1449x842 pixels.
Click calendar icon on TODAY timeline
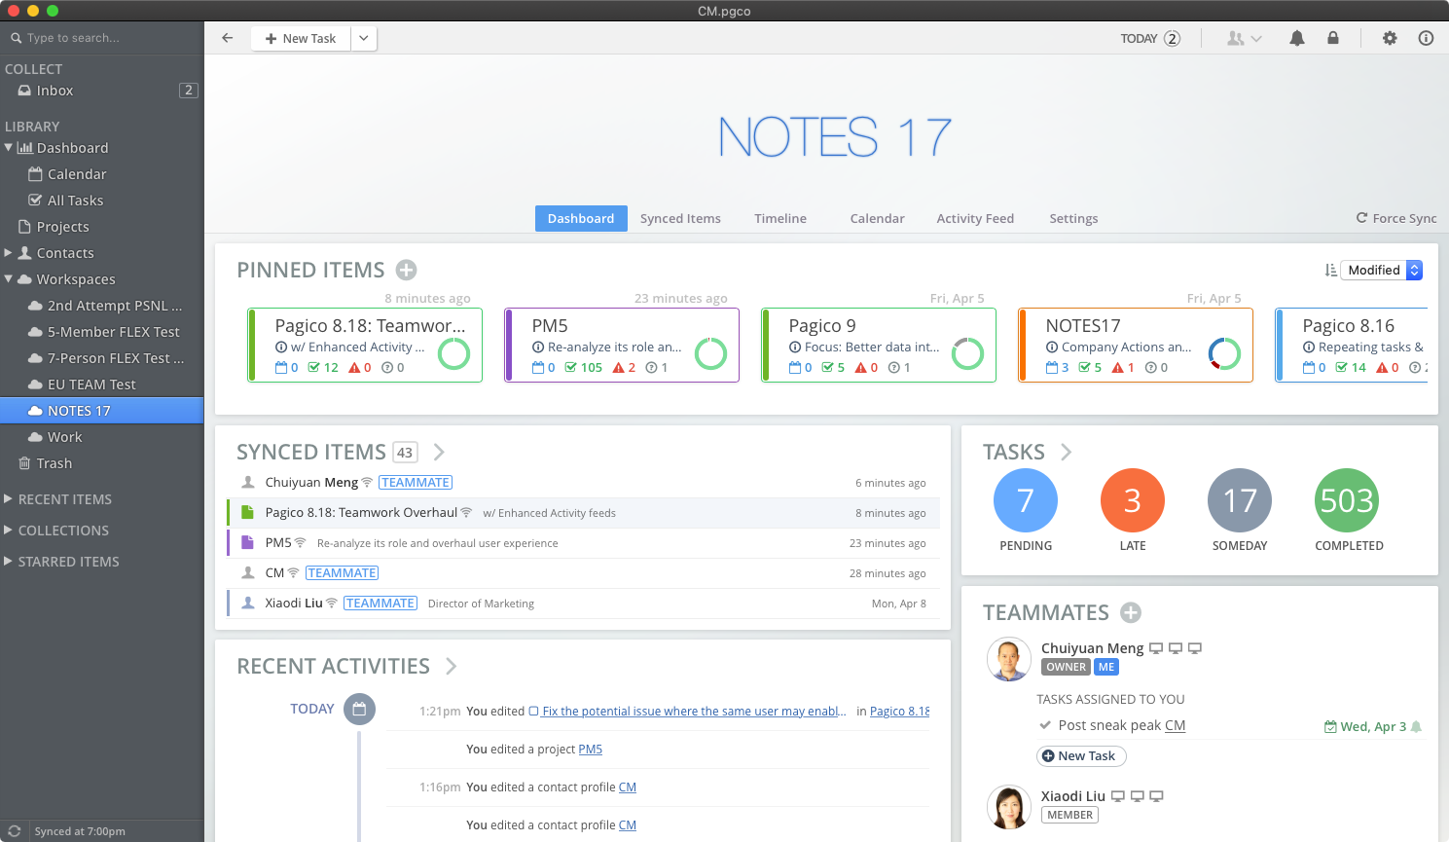(359, 709)
